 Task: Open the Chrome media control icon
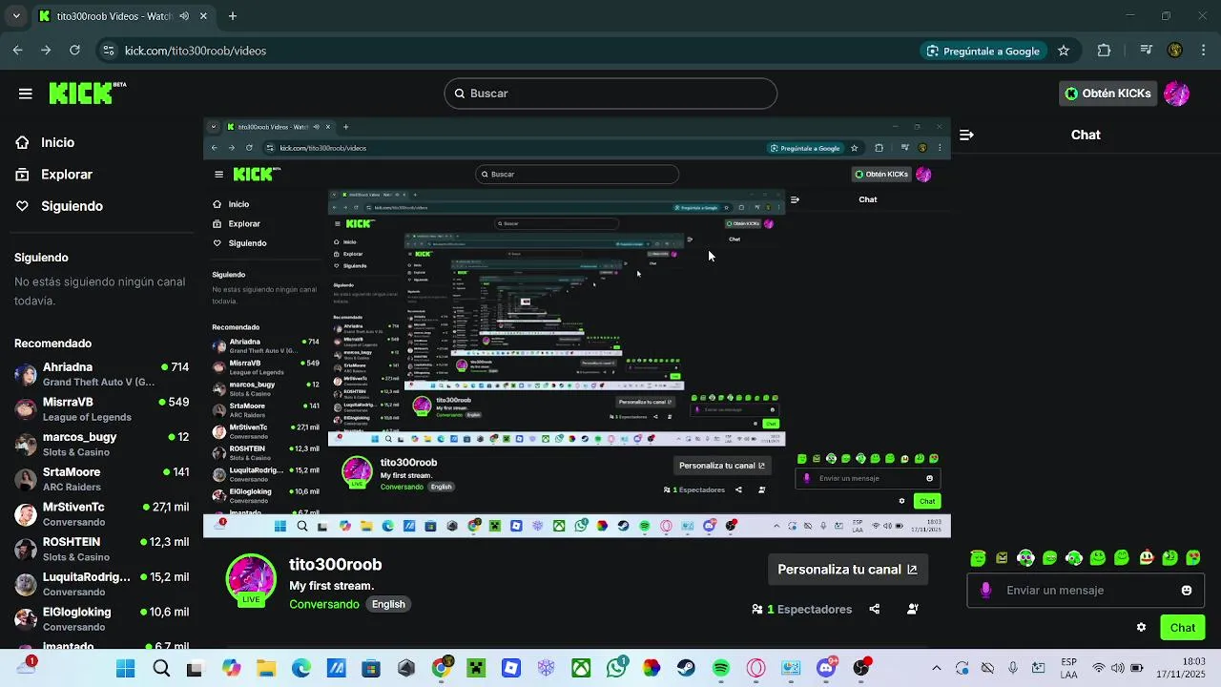[1148, 51]
